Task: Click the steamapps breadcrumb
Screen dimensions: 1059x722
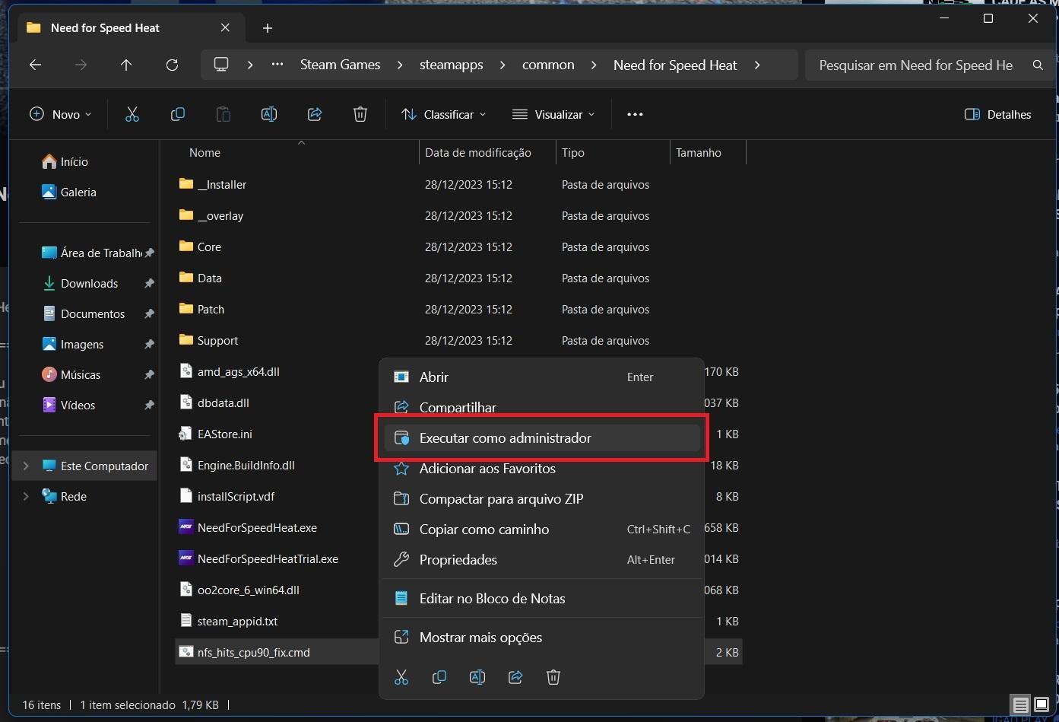Action: point(452,65)
